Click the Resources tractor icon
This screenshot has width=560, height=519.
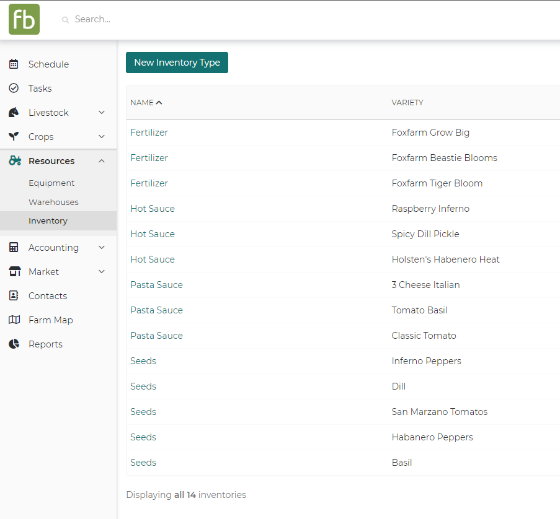pos(15,161)
